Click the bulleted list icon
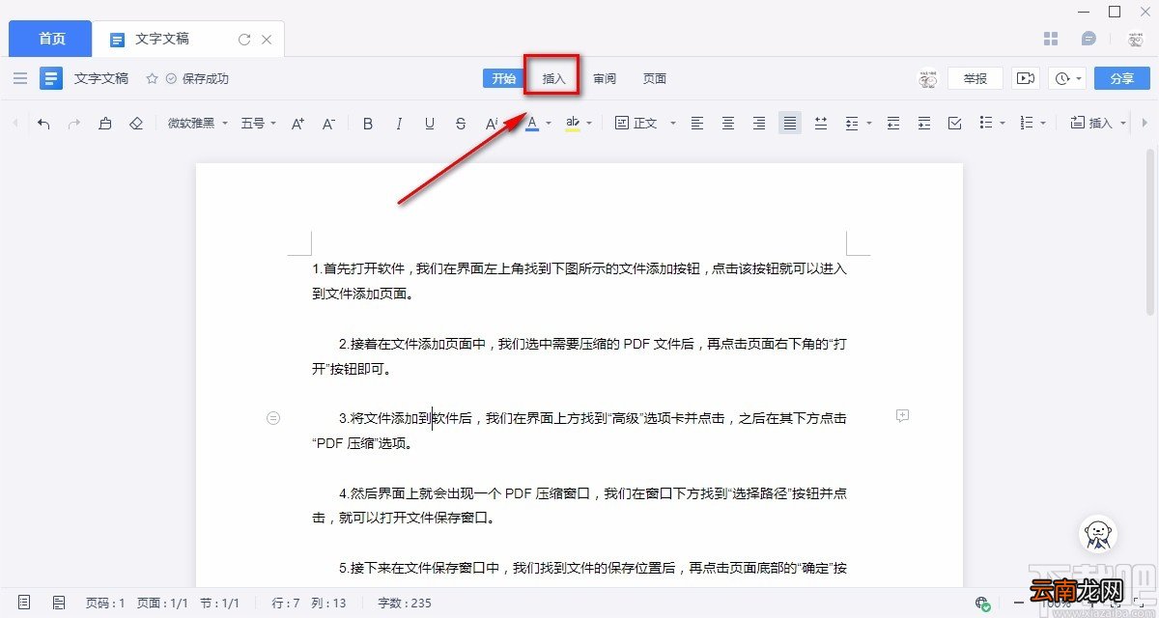Image resolution: width=1159 pixels, height=618 pixels. point(986,123)
